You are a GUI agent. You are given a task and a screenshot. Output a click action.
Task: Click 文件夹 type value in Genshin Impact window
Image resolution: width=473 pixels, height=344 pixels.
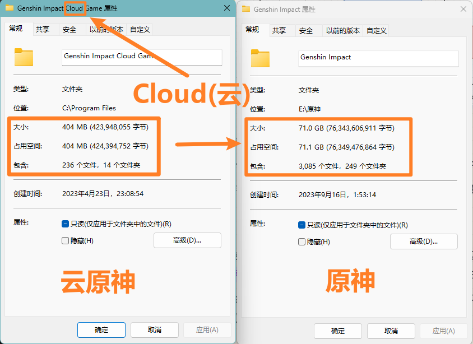(309, 90)
